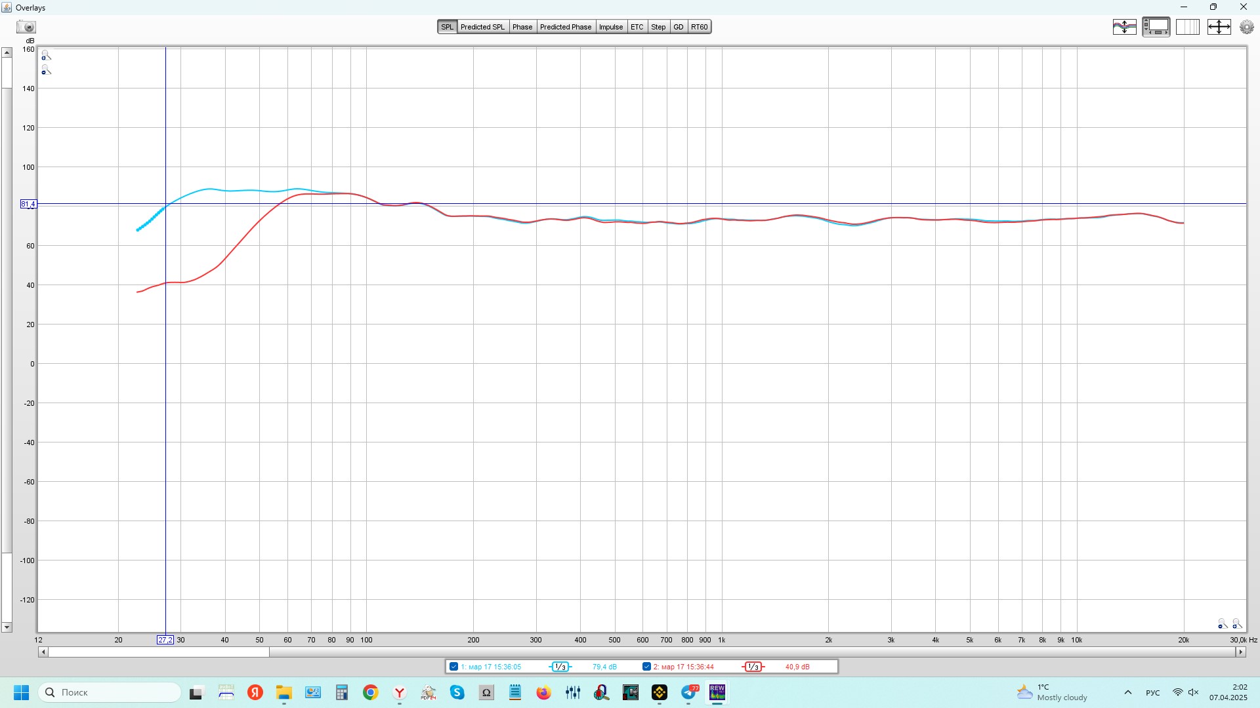Click the upper vertical zoom magnifier icon
Image resolution: width=1260 pixels, height=708 pixels.
[46, 56]
